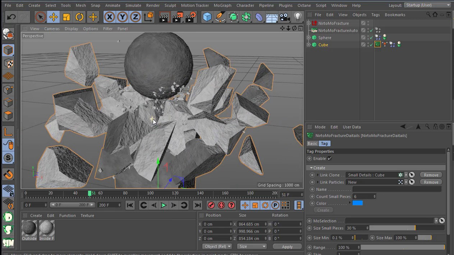454x255 pixels.
Task: Enable the axis L-shaped tool
Action: tap(8, 132)
